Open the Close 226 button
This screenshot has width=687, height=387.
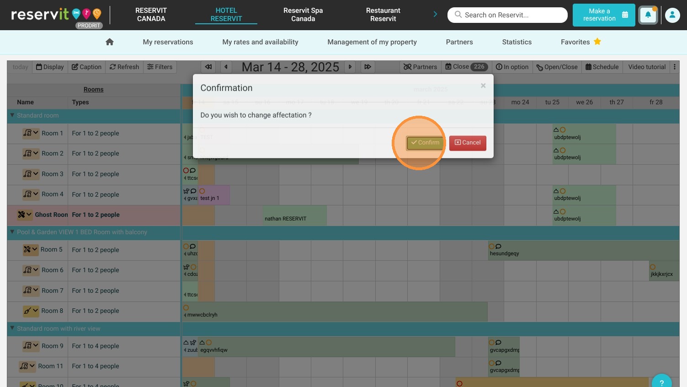(x=467, y=67)
